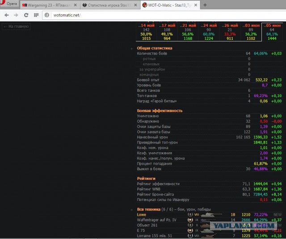Screen dimensions: 286x239
Task: Click the Lowe mastery badge icon
Action: tap(190, 215)
